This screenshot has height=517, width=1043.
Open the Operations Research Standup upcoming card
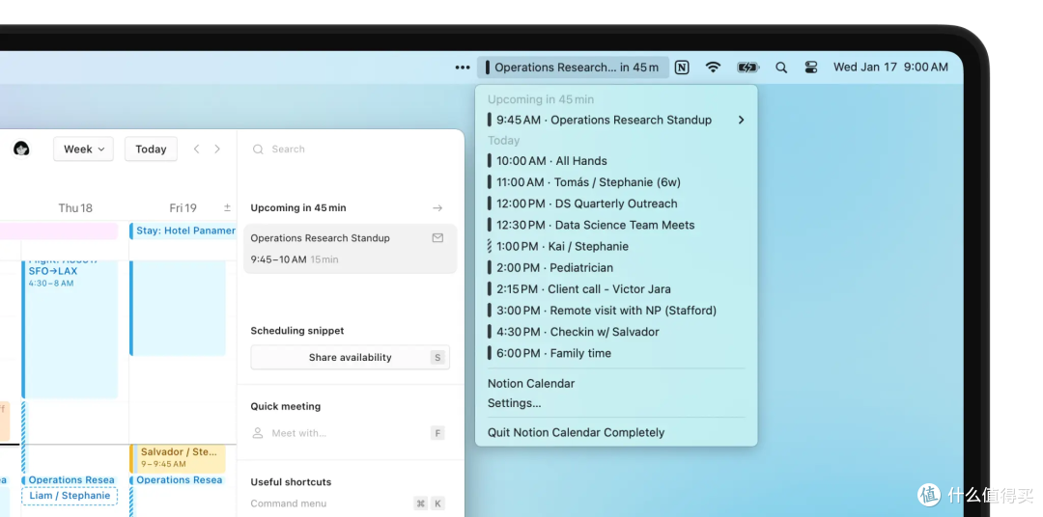pos(350,249)
